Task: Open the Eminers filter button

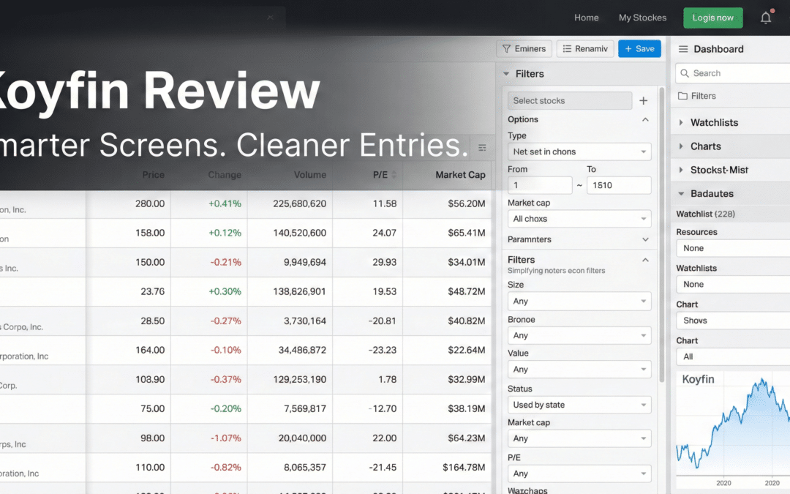Action: pos(524,49)
